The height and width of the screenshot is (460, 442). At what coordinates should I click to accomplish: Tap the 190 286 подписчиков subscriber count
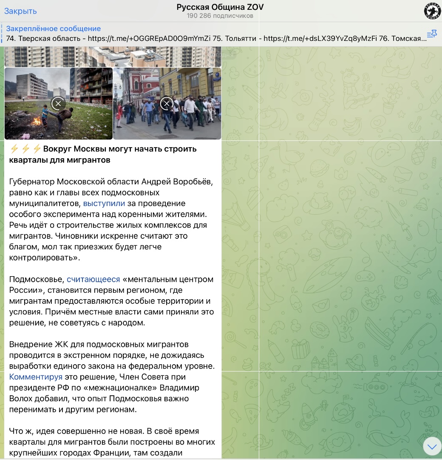coord(220,16)
